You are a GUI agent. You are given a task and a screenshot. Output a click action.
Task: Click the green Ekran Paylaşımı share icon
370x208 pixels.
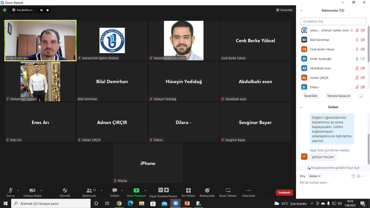tap(136, 190)
